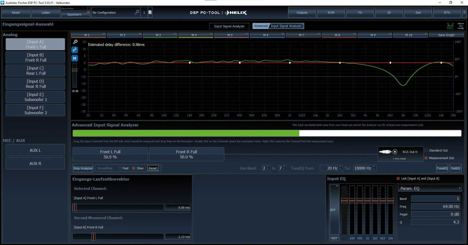Click setup slot number 1
This screenshot has width=468, height=245.
(144, 12)
